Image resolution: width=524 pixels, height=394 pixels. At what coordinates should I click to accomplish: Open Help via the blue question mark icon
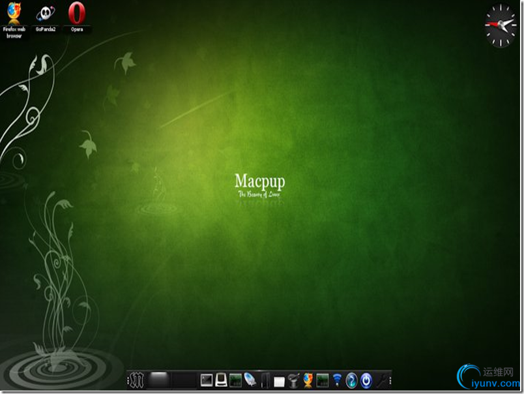[x=351, y=380]
